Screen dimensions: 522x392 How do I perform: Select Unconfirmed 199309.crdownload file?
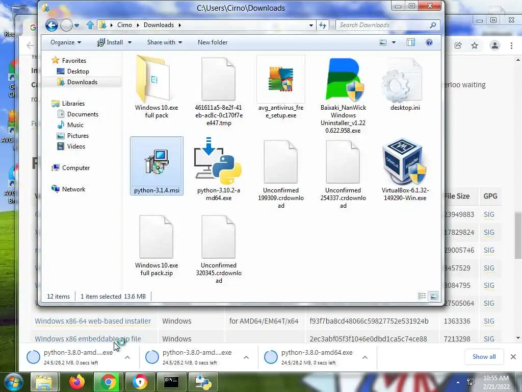[281, 174]
